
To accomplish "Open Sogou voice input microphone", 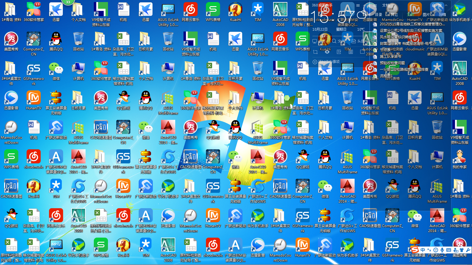I will (x=442, y=250).
